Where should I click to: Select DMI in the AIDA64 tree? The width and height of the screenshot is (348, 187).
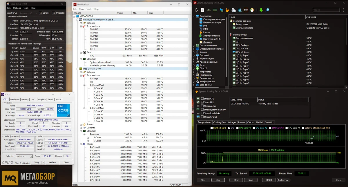205,26
